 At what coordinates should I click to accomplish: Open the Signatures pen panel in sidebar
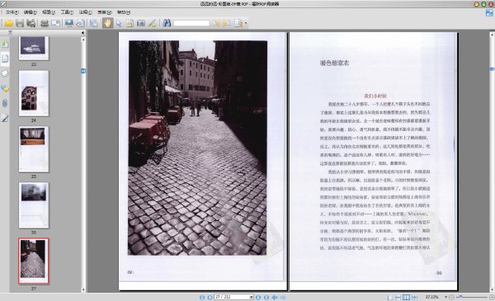5,118
